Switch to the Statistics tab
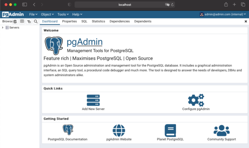Image resolution: width=249 pixels, height=148 pixels. coord(99,21)
